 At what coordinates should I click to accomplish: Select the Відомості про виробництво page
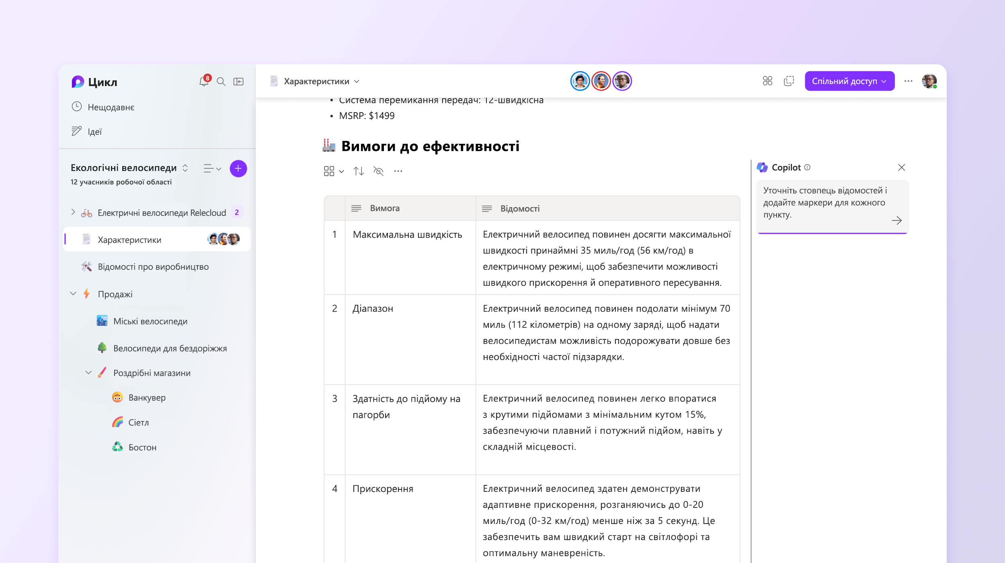click(154, 267)
